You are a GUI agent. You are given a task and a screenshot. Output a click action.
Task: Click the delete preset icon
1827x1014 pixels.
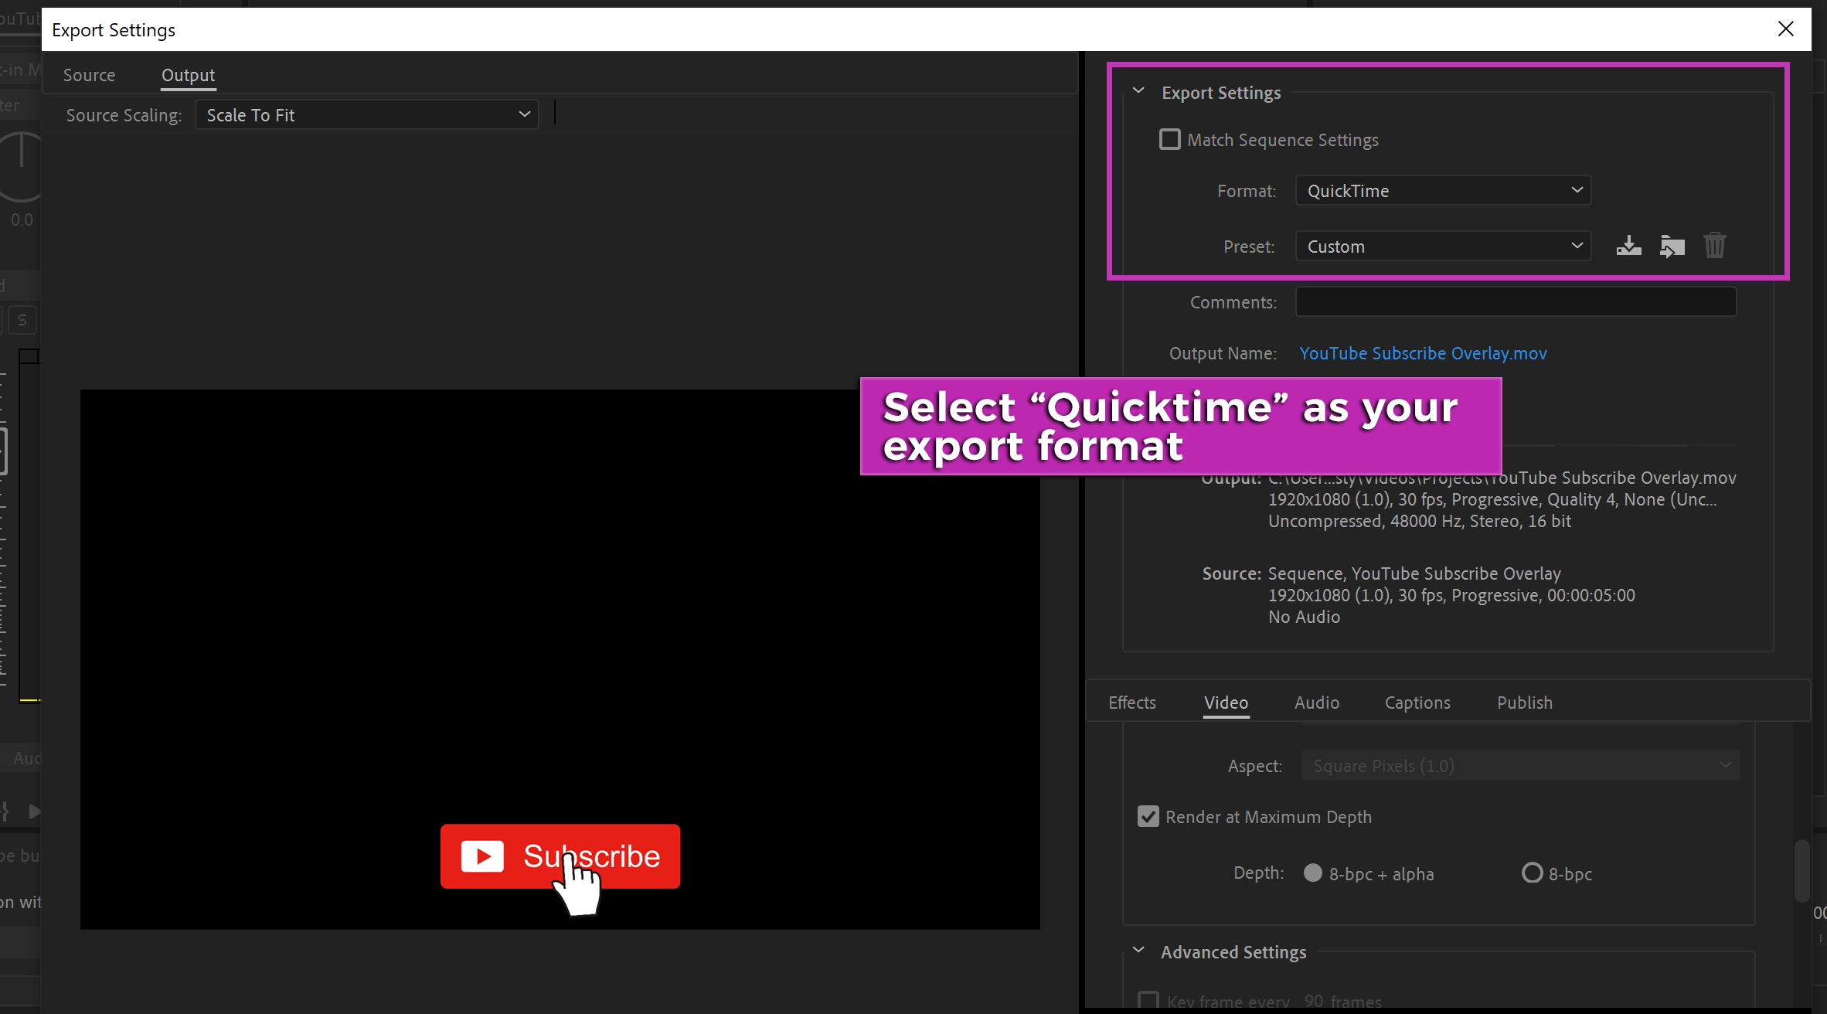[1716, 246]
